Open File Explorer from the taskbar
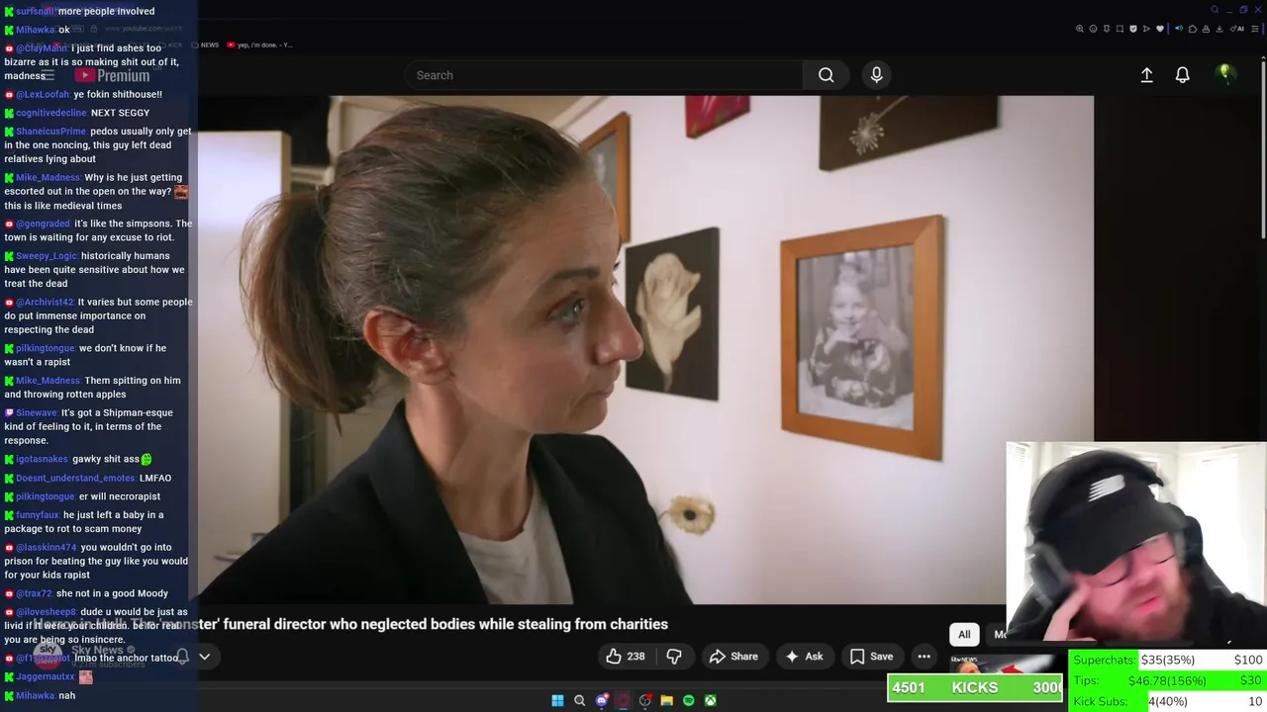1267x712 pixels. click(x=667, y=700)
